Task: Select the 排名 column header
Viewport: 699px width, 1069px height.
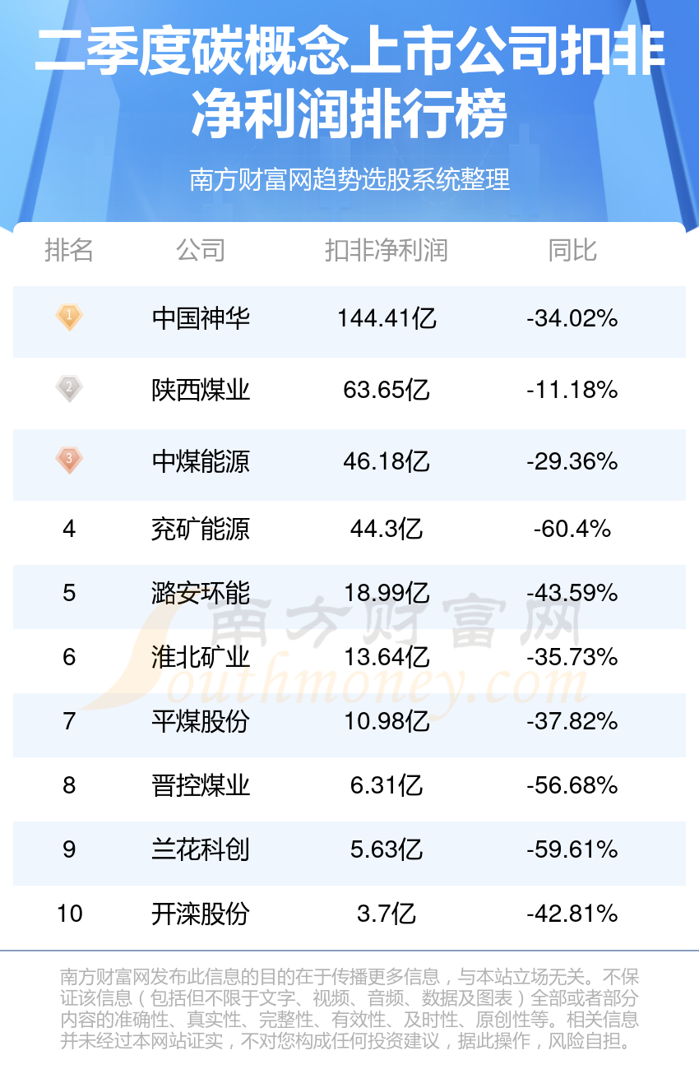Action: (69, 250)
